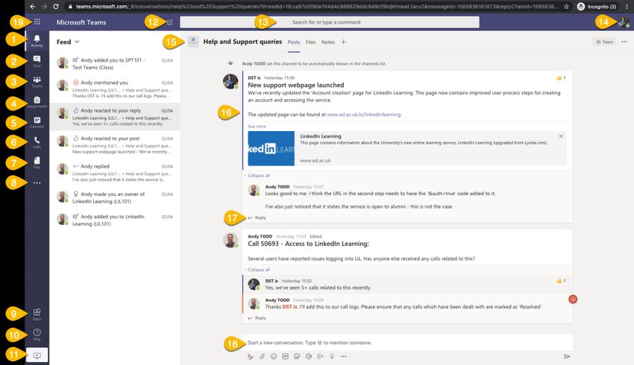
Task: Reply to the Call 50693 thread
Action: point(257,318)
